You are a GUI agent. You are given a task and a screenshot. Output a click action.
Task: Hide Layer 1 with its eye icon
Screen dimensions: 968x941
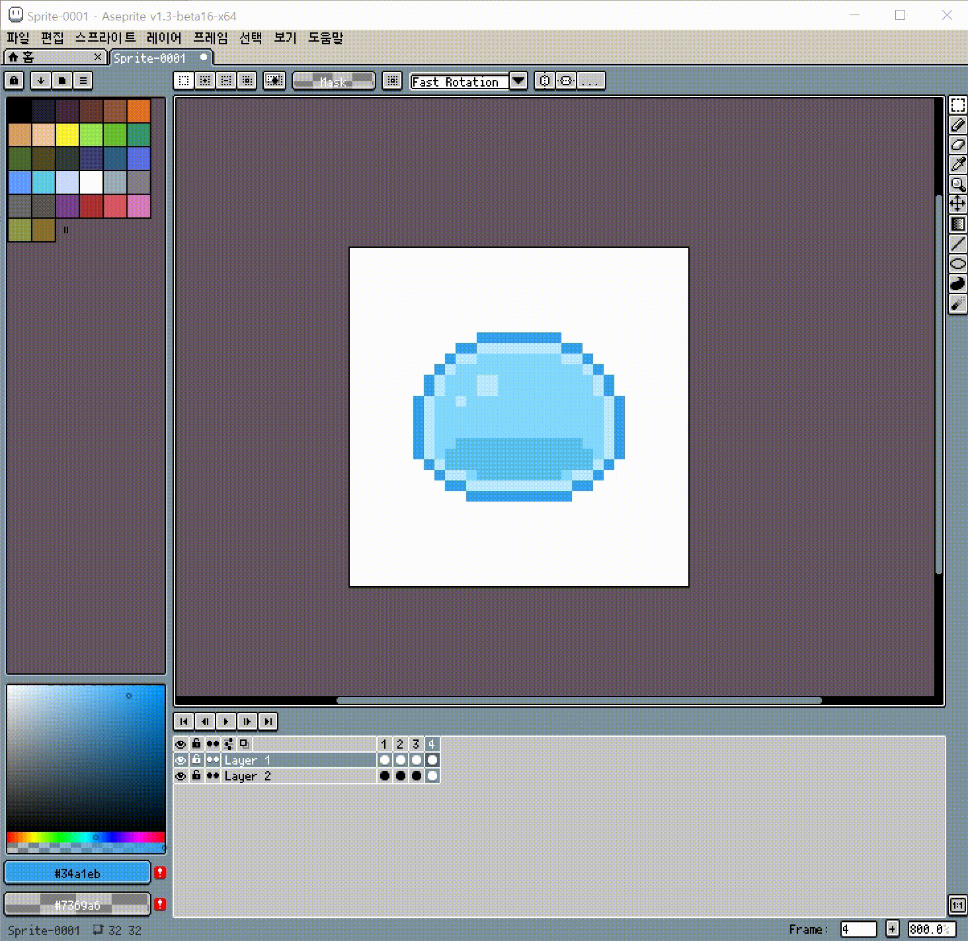click(181, 760)
